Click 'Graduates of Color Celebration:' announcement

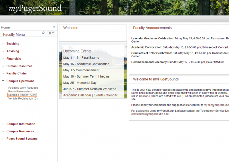click(x=152, y=53)
